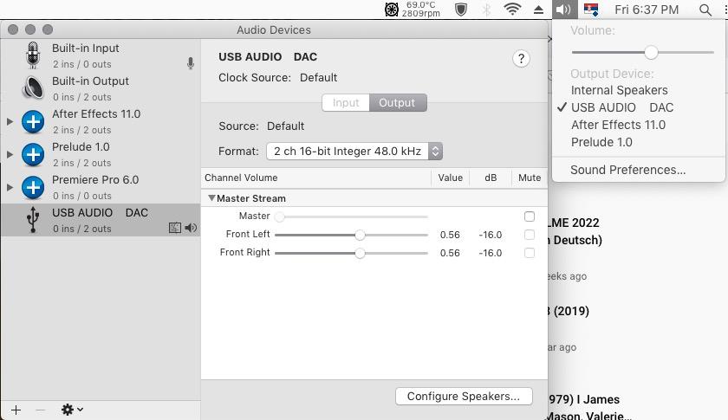Click the dB column header

coord(491,178)
